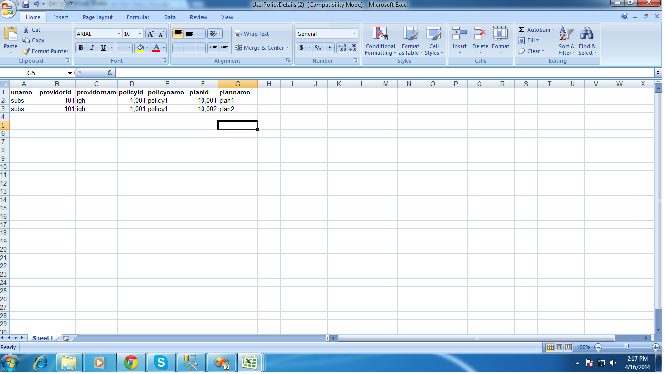Open Skype from the taskbar
The image size is (665, 374).
point(161,362)
